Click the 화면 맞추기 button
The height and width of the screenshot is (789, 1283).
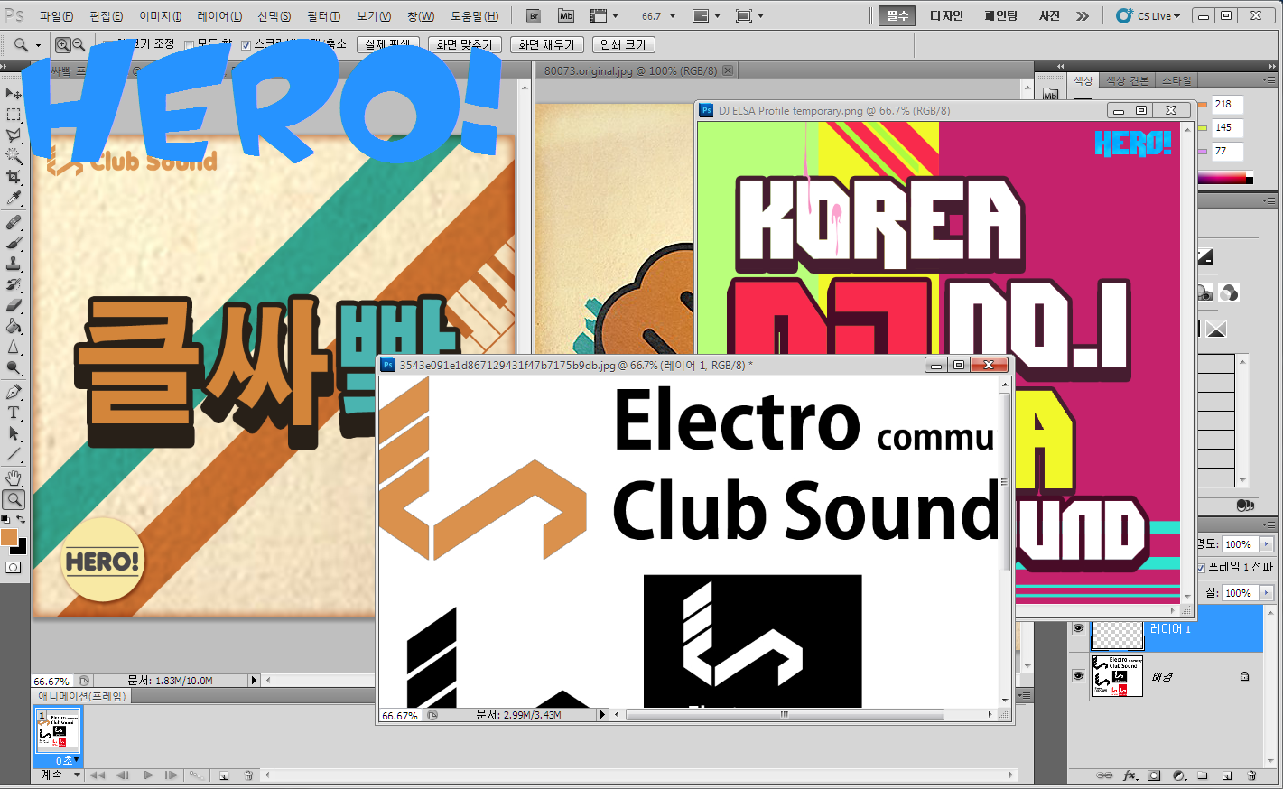point(464,44)
